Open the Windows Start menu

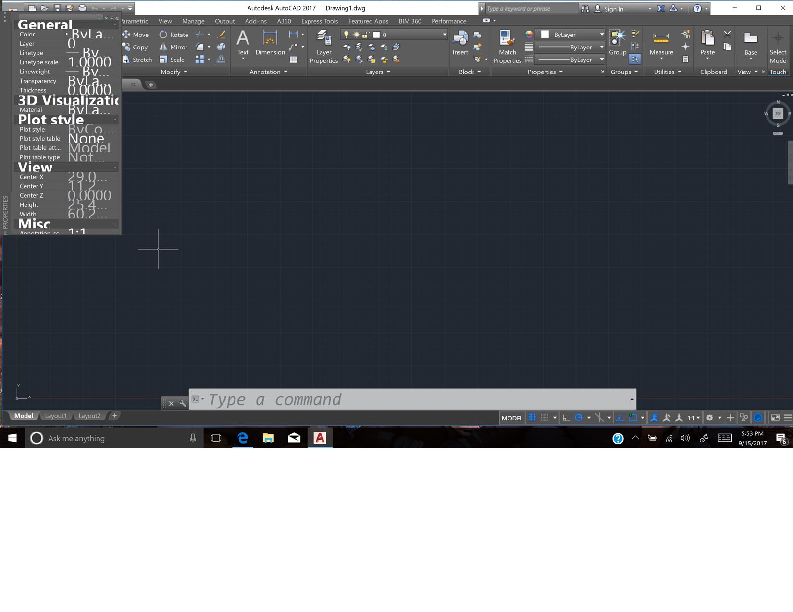point(12,438)
